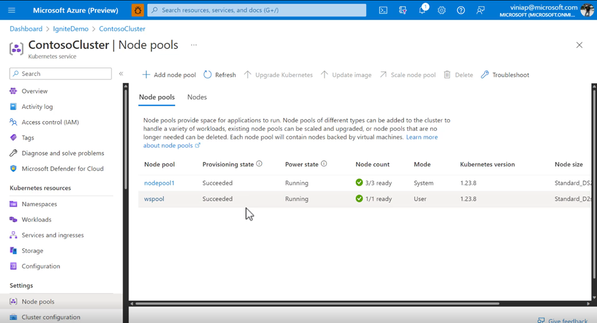Click the ContosoCluster Kubernetes service icon
The image size is (597, 323).
pyautogui.click(x=17, y=49)
